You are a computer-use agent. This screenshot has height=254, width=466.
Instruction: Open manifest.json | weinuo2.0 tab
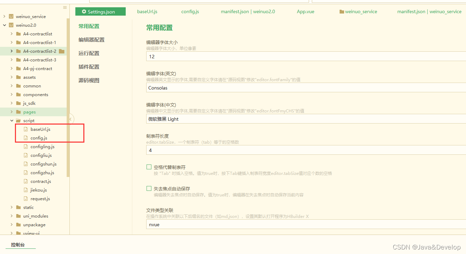[x=248, y=11]
